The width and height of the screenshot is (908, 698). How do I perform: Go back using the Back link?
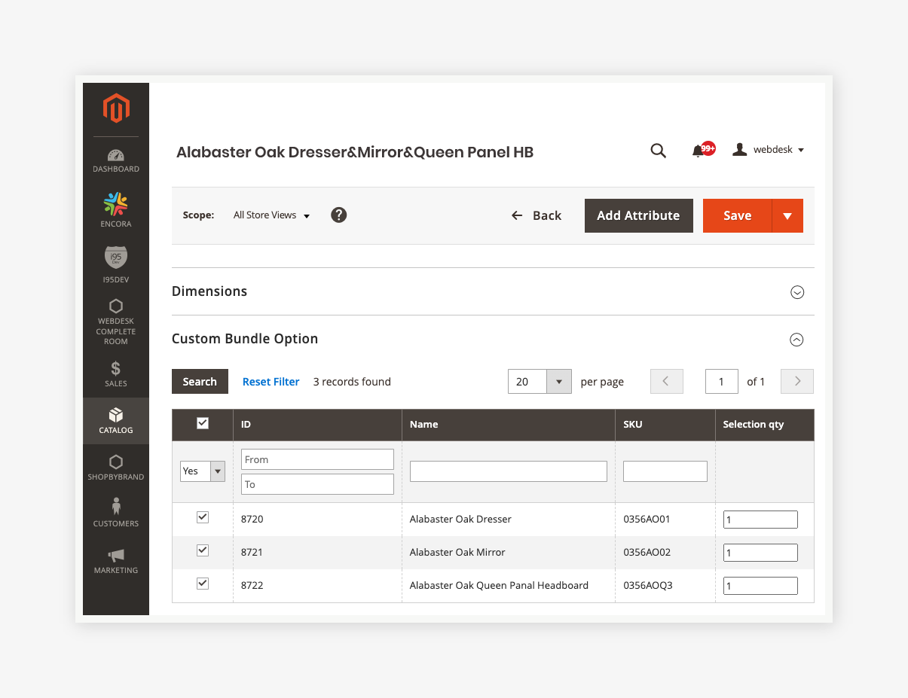[x=537, y=215]
